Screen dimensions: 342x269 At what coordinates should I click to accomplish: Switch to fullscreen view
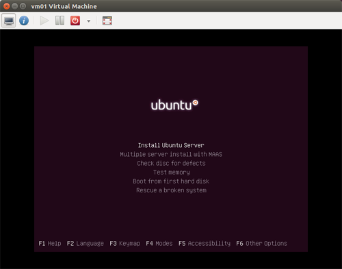point(107,21)
